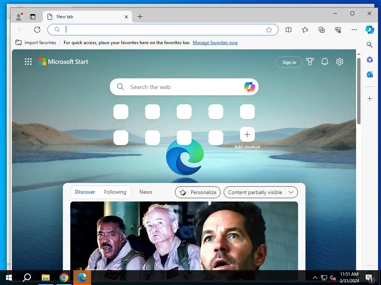Open Action Center notifications icon

coord(369,278)
